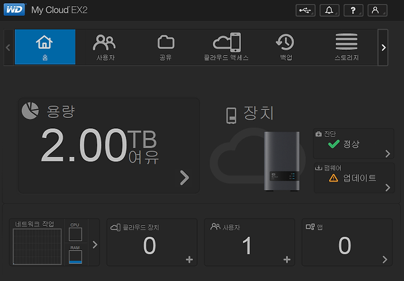Click the 업데이트 firmware link
Screen dimensions: 404x281
(360, 178)
